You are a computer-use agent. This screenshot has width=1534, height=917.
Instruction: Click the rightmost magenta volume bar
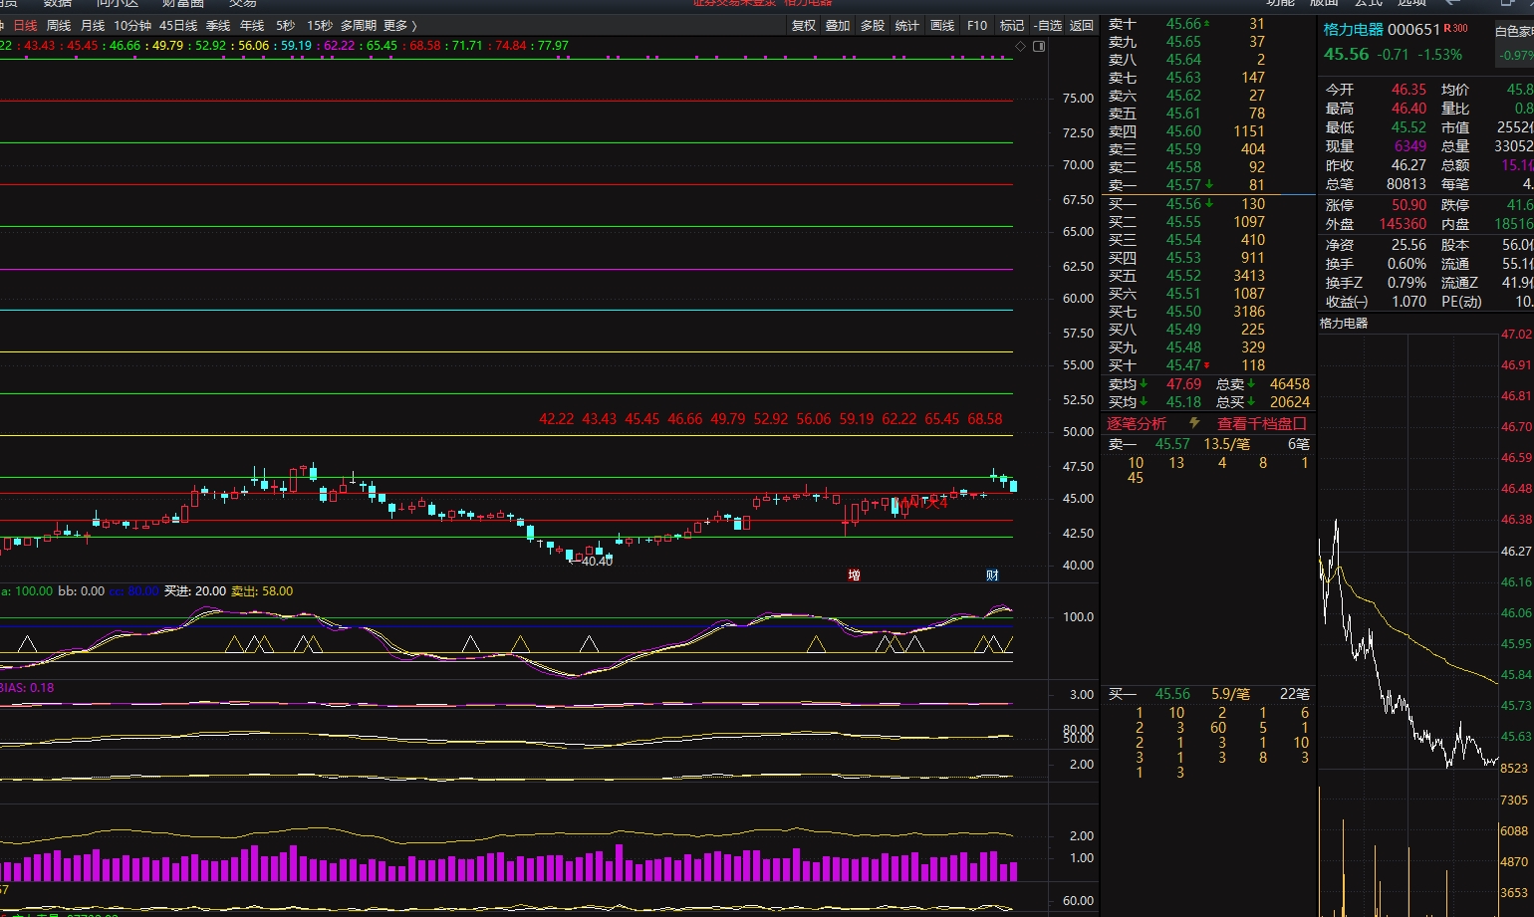pyautogui.click(x=1013, y=871)
